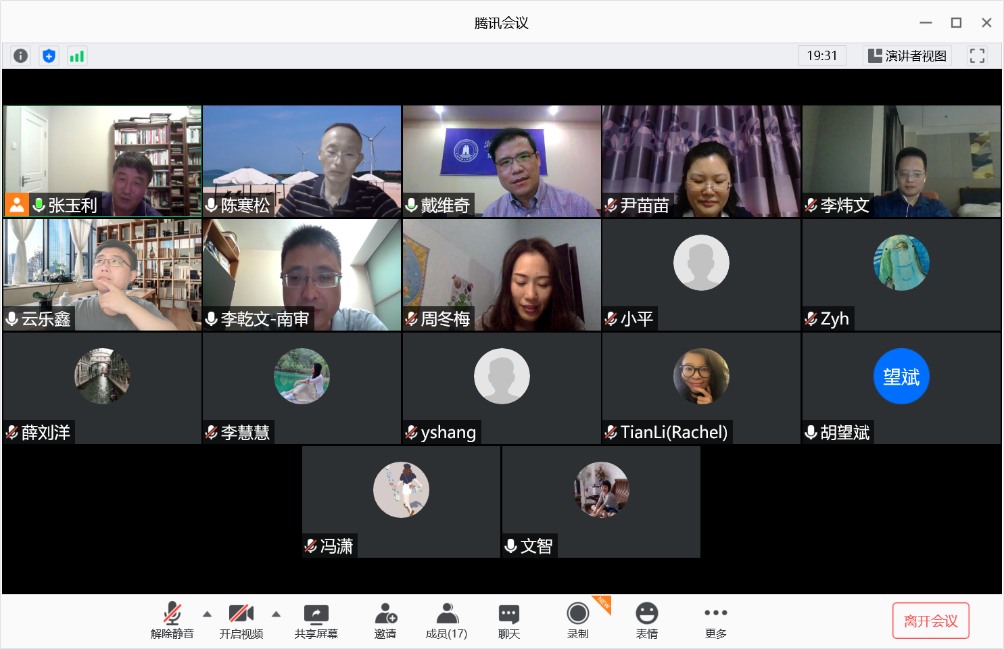Open 更多 options menu
1004x649 pixels.
pos(716,621)
